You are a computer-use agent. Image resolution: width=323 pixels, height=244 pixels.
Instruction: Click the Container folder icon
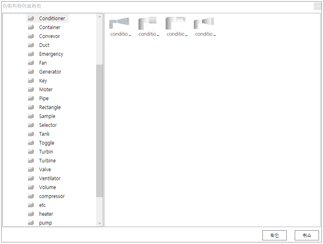(x=31, y=27)
